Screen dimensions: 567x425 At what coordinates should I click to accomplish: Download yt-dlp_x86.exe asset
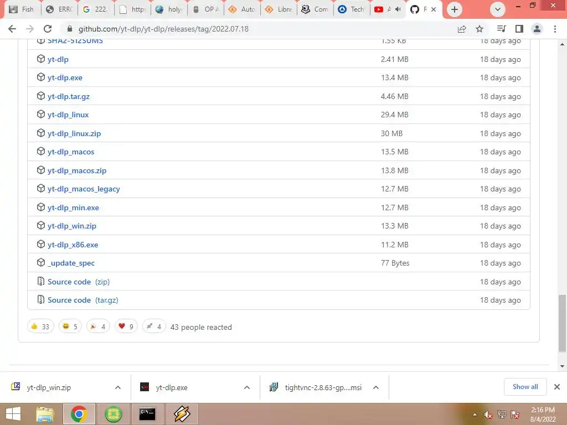[73, 245]
